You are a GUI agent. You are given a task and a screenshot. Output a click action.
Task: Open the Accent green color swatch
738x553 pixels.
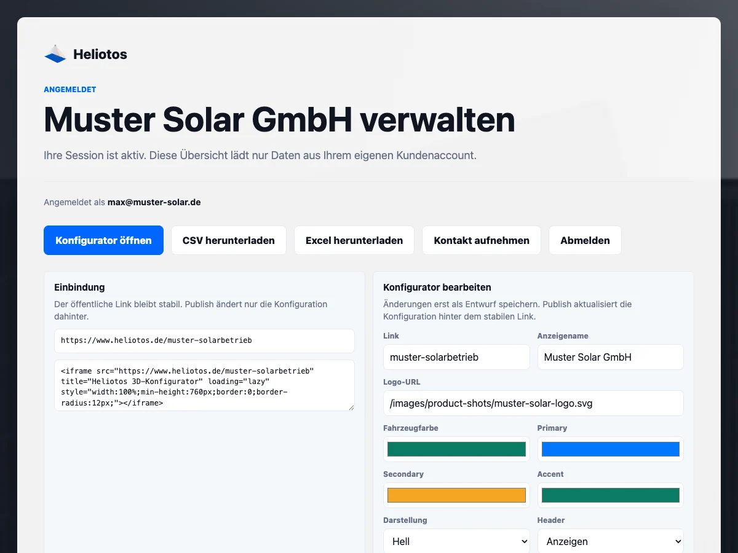(611, 495)
